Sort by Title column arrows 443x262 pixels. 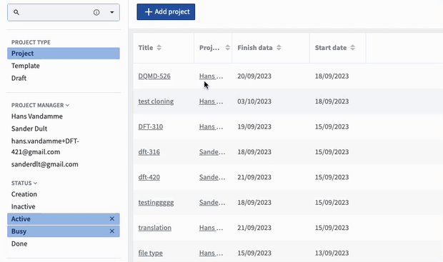tap(159, 48)
